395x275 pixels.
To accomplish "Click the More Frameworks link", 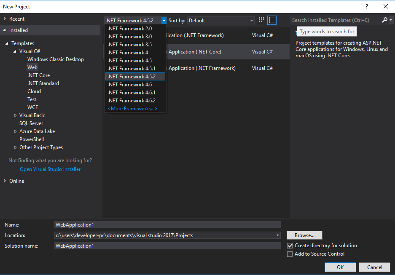I will [x=132, y=109].
